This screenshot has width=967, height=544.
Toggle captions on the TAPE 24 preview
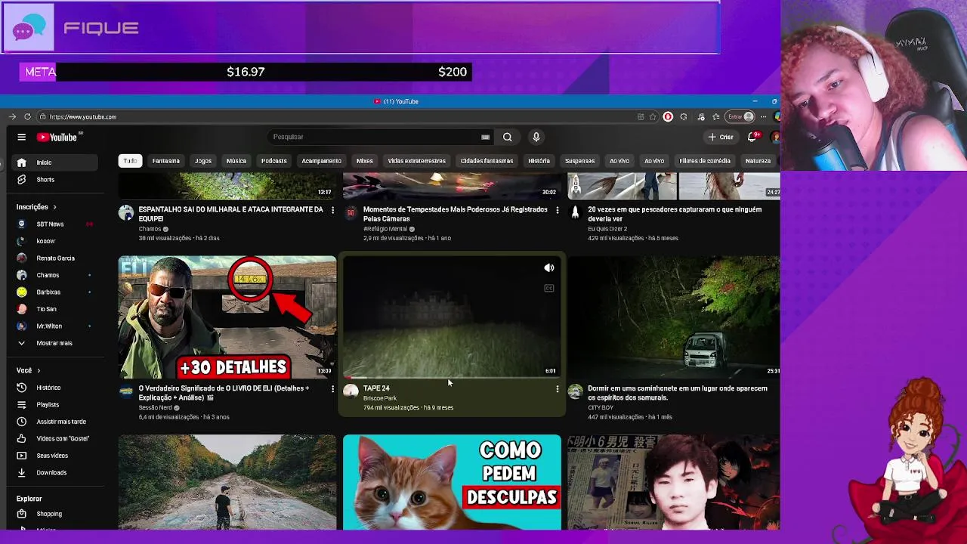tap(549, 288)
